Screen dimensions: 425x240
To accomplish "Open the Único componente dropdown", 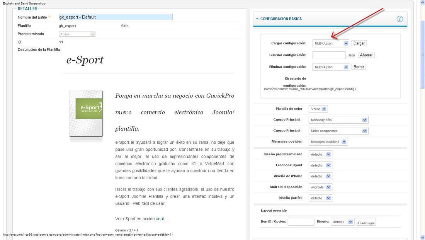I will (338, 131).
